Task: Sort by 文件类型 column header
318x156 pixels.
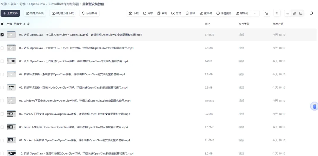Action: (x=244, y=24)
